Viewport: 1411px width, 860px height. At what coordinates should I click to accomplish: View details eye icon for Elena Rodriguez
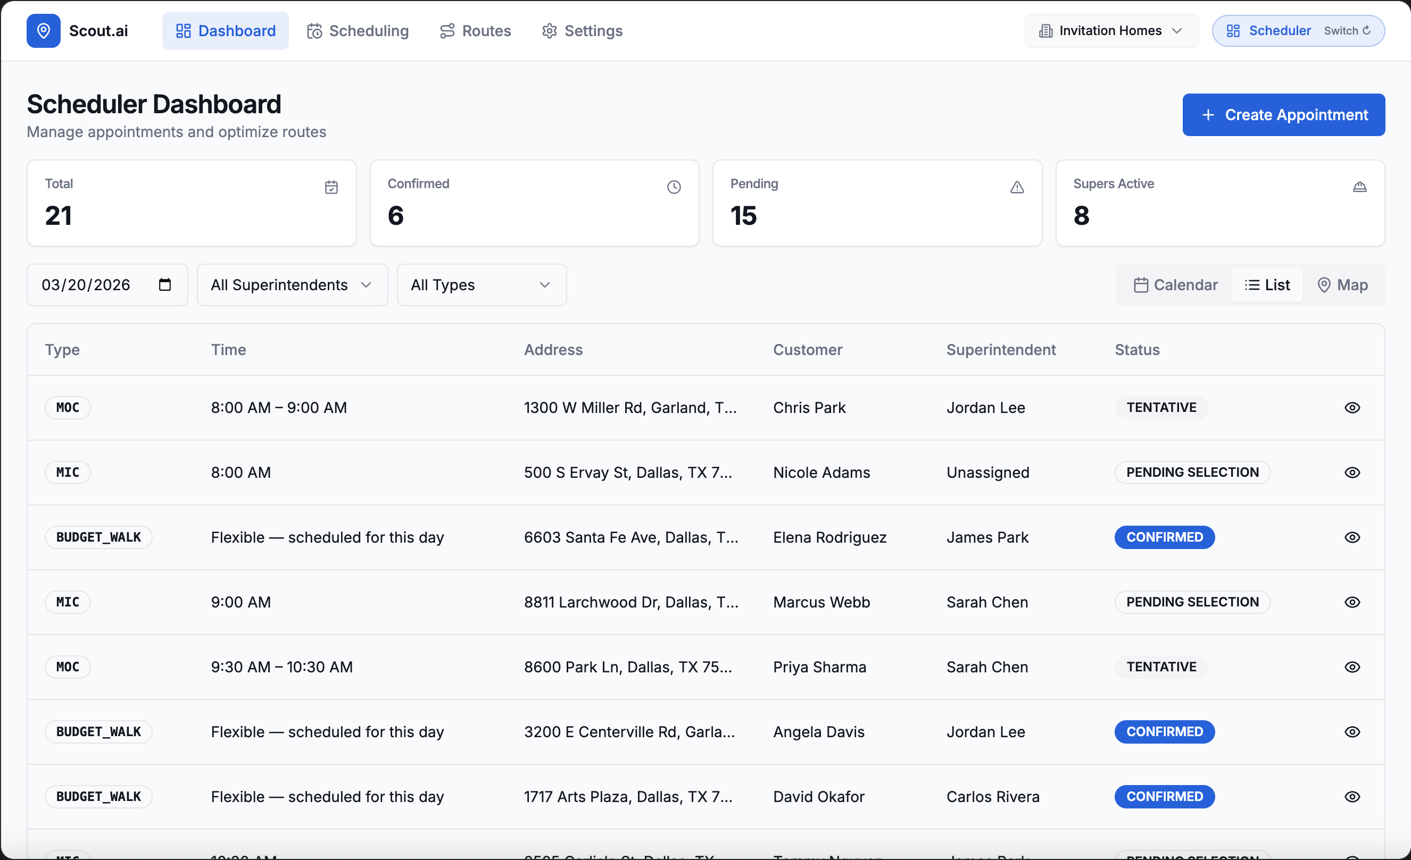point(1351,537)
